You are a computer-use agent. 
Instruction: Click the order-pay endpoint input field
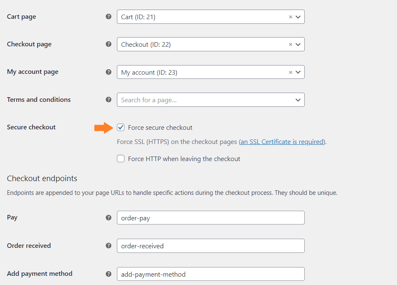[x=210, y=218]
